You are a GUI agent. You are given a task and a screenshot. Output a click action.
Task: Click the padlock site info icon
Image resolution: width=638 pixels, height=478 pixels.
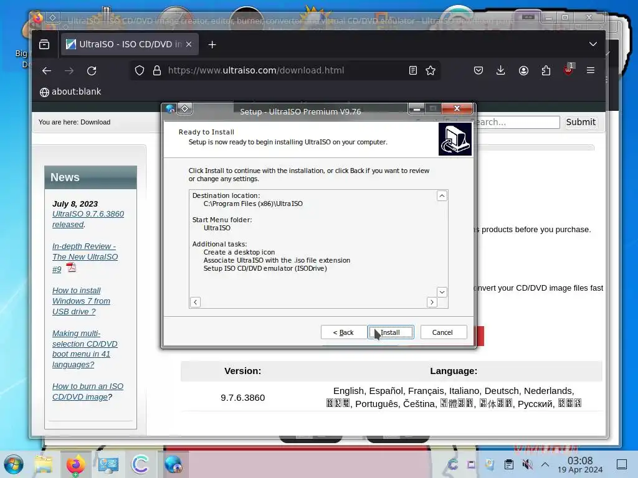[x=157, y=71]
